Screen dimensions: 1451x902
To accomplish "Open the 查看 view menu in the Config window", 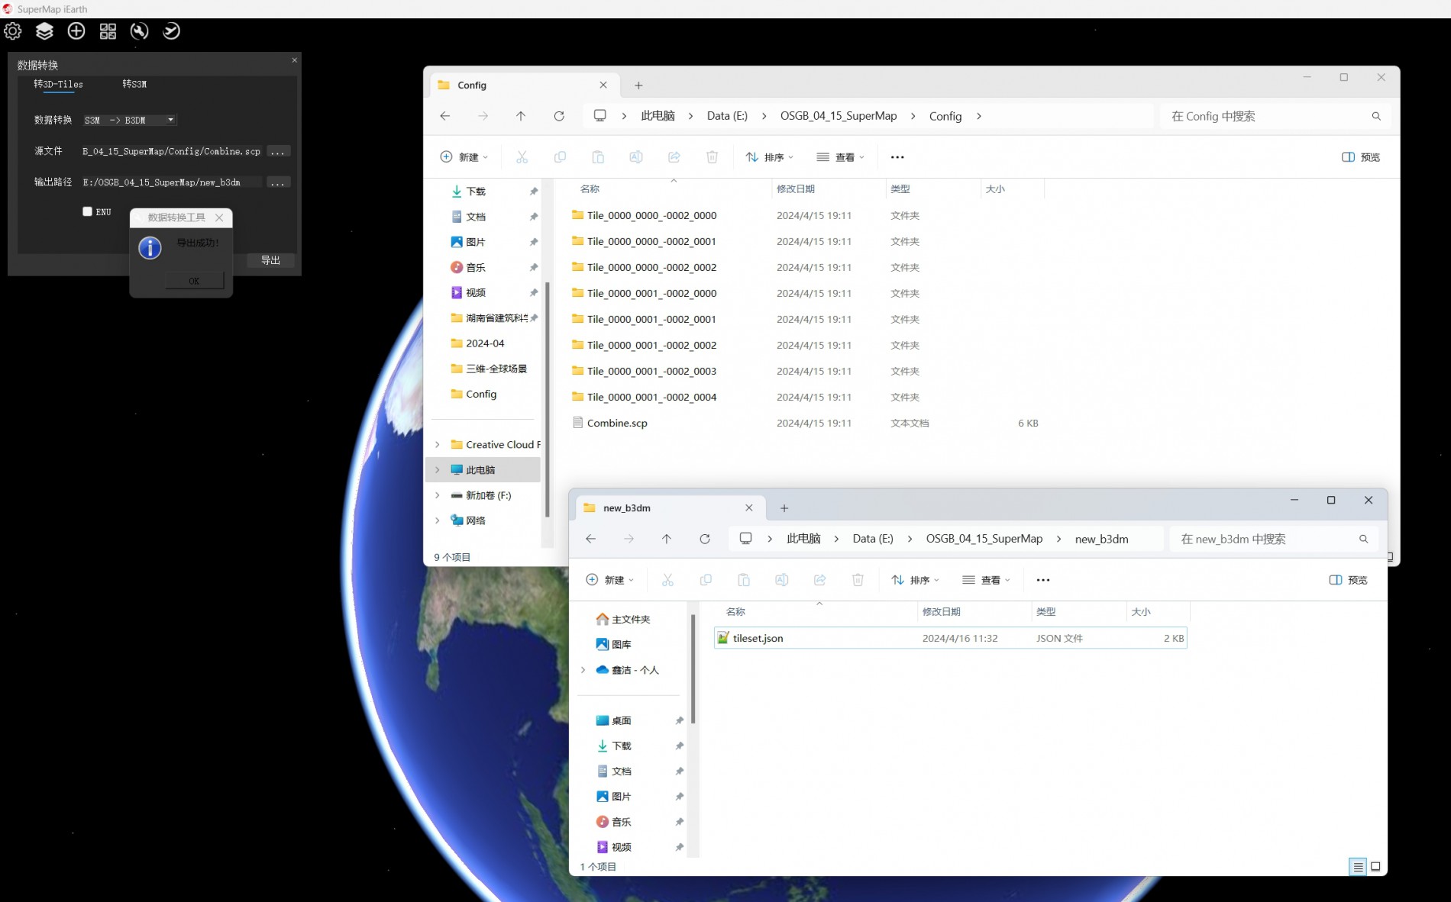I will tap(840, 157).
